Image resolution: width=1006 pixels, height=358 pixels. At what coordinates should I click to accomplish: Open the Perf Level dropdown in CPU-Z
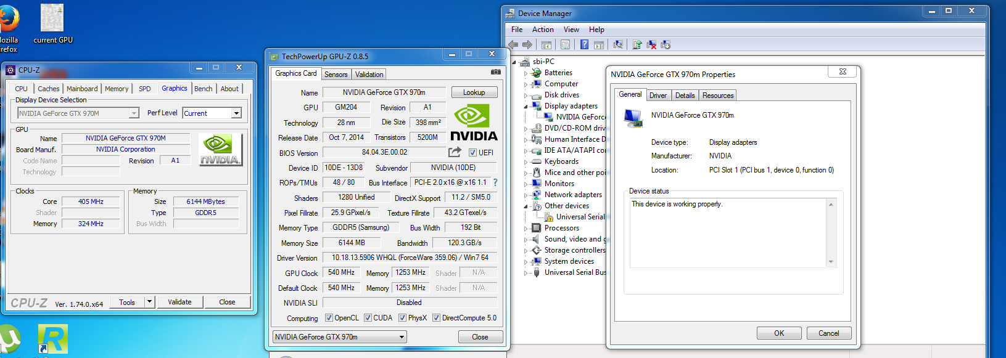pyautogui.click(x=236, y=113)
